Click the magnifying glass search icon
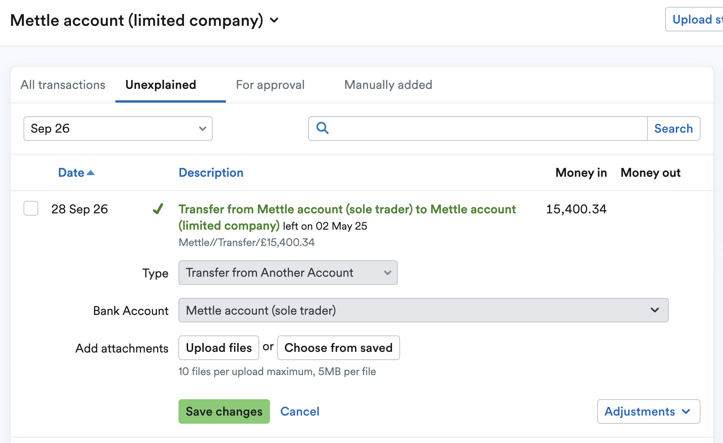The width and height of the screenshot is (723, 443). pos(322,128)
